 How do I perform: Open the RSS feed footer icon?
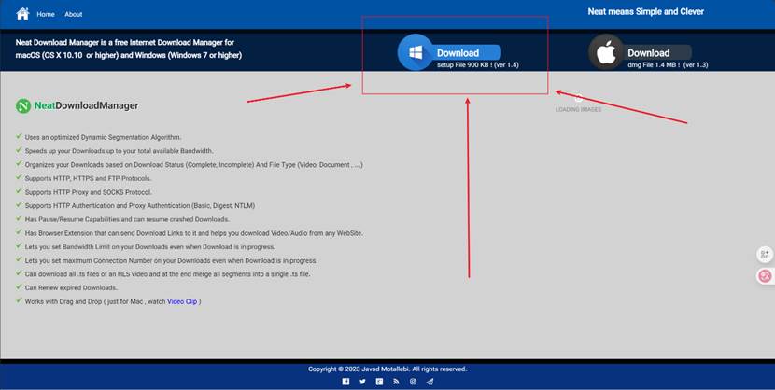[397, 382]
